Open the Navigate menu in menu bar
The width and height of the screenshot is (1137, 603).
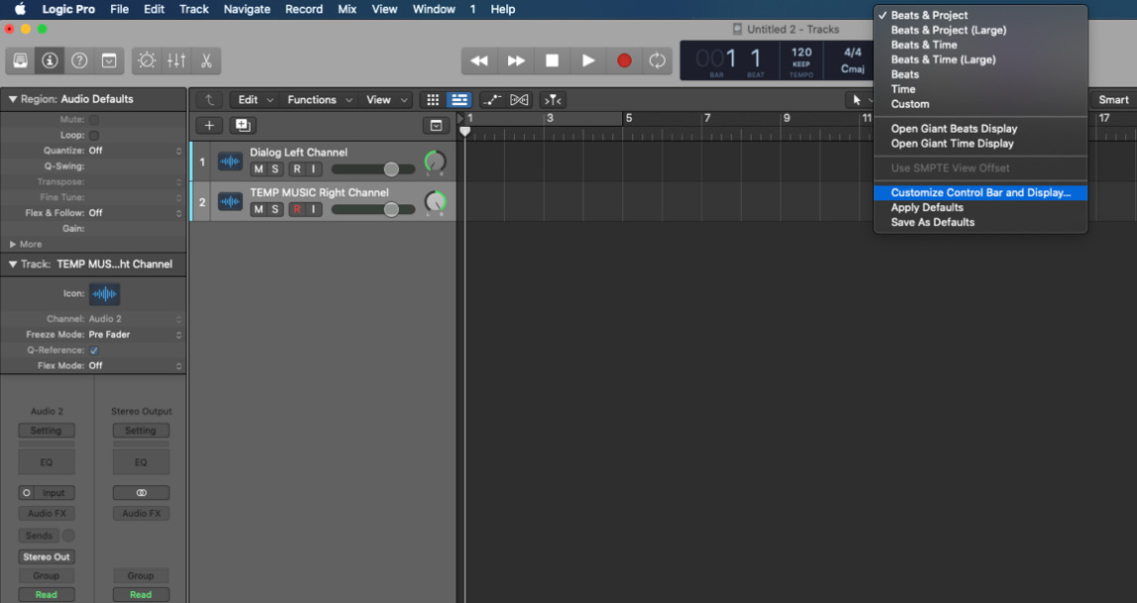click(246, 10)
